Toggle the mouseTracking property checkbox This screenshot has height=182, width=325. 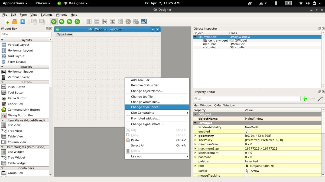tap(246, 176)
